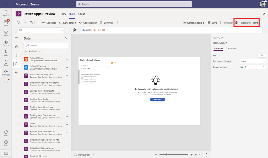268x158 pixels.
Task: Click the download desktop app icon
Action: pos(6,153)
